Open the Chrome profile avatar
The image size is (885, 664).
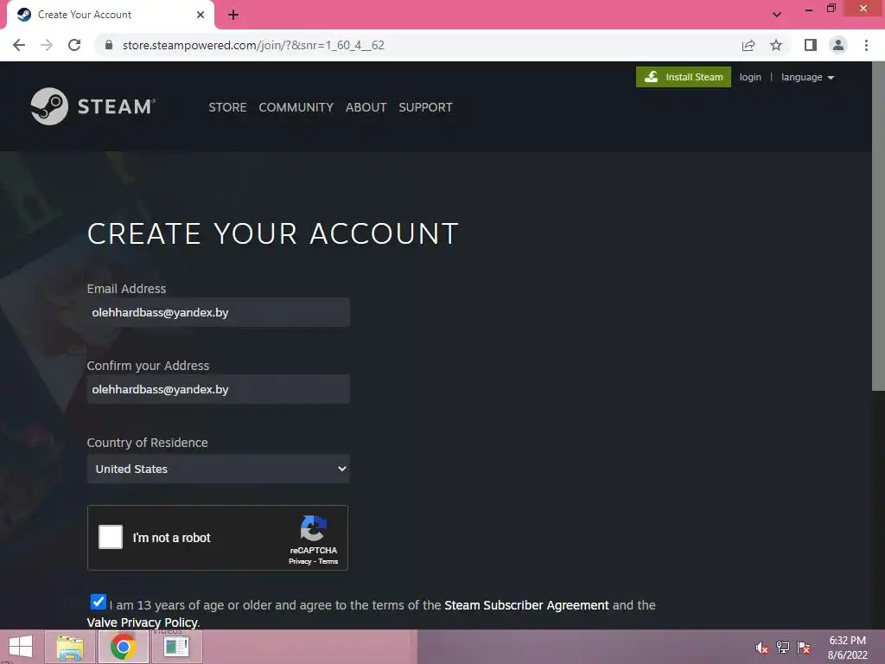click(838, 45)
